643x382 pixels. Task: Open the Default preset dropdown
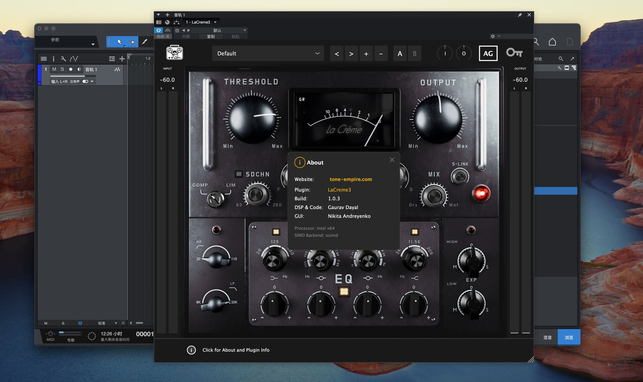pyautogui.click(x=268, y=54)
